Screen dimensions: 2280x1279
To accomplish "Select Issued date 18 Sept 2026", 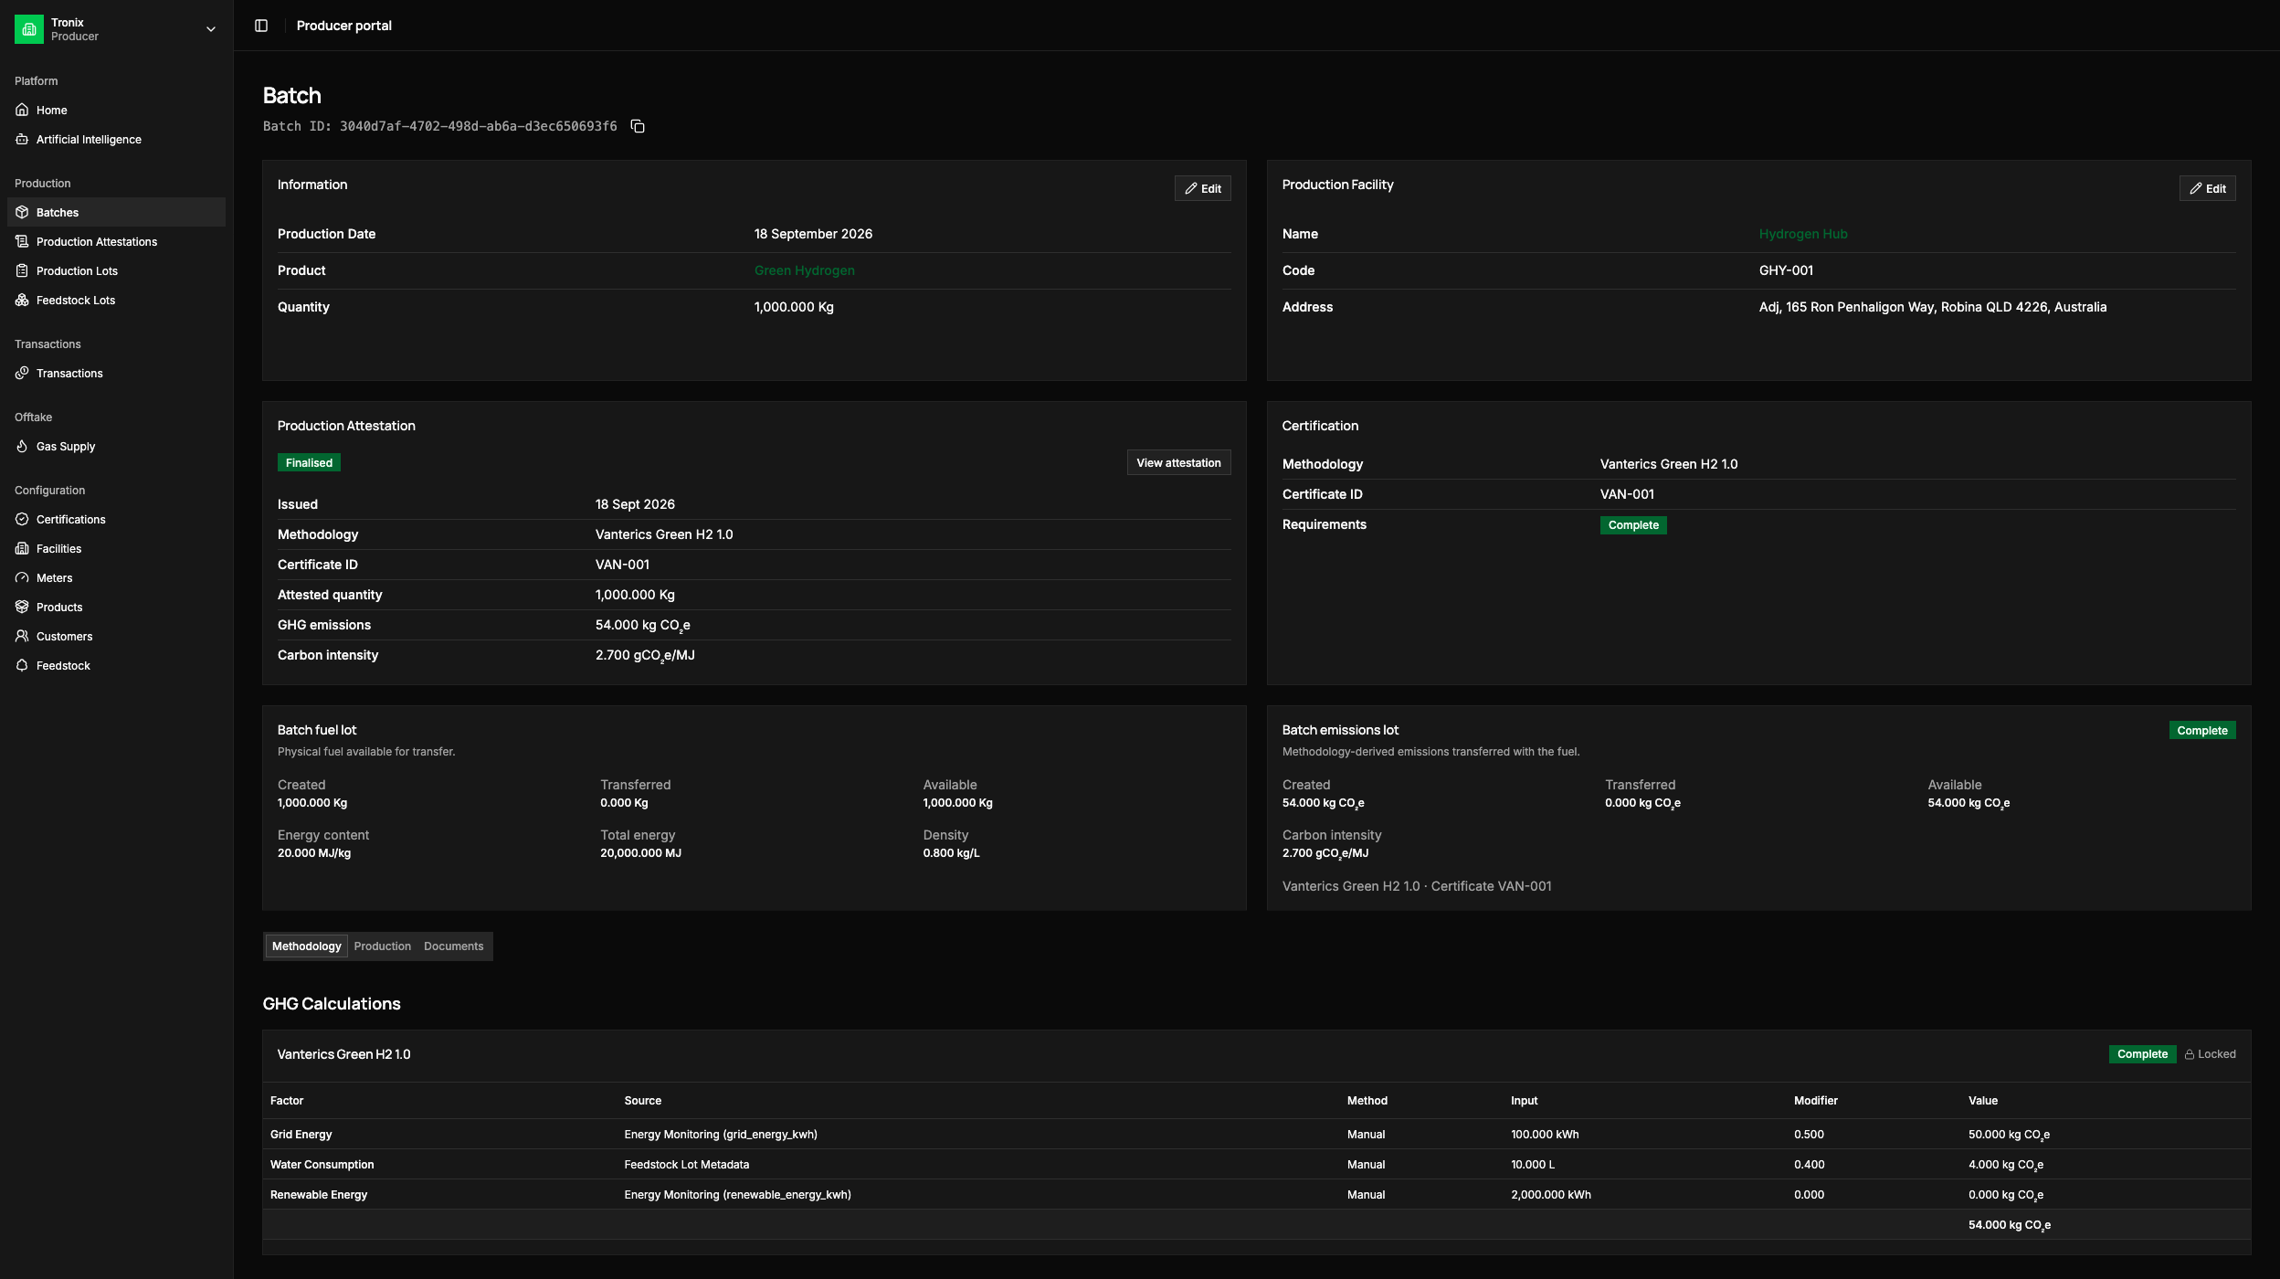I will click(x=635, y=504).
